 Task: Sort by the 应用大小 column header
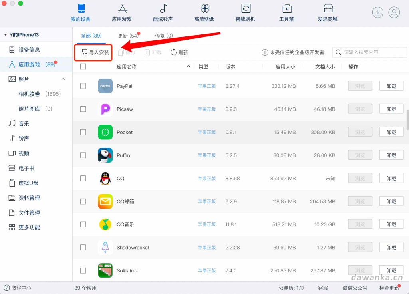click(285, 67)
